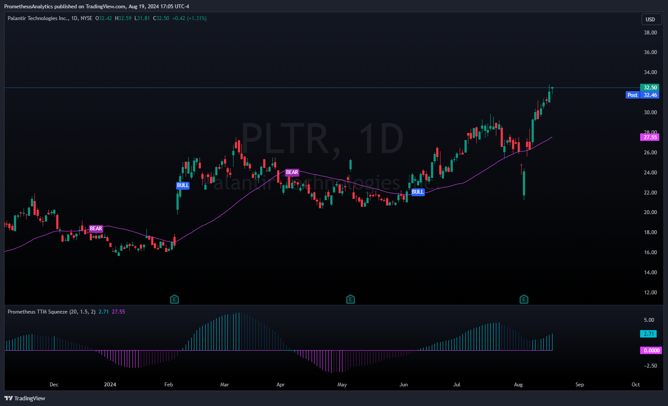Click the PrometheusAnalytics publisher text
668x406 pixels.
point(28,7)
